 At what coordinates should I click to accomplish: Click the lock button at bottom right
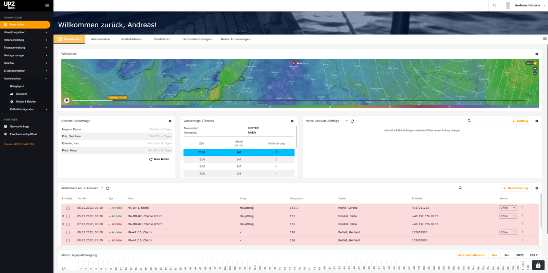click(x=538, y=265)
